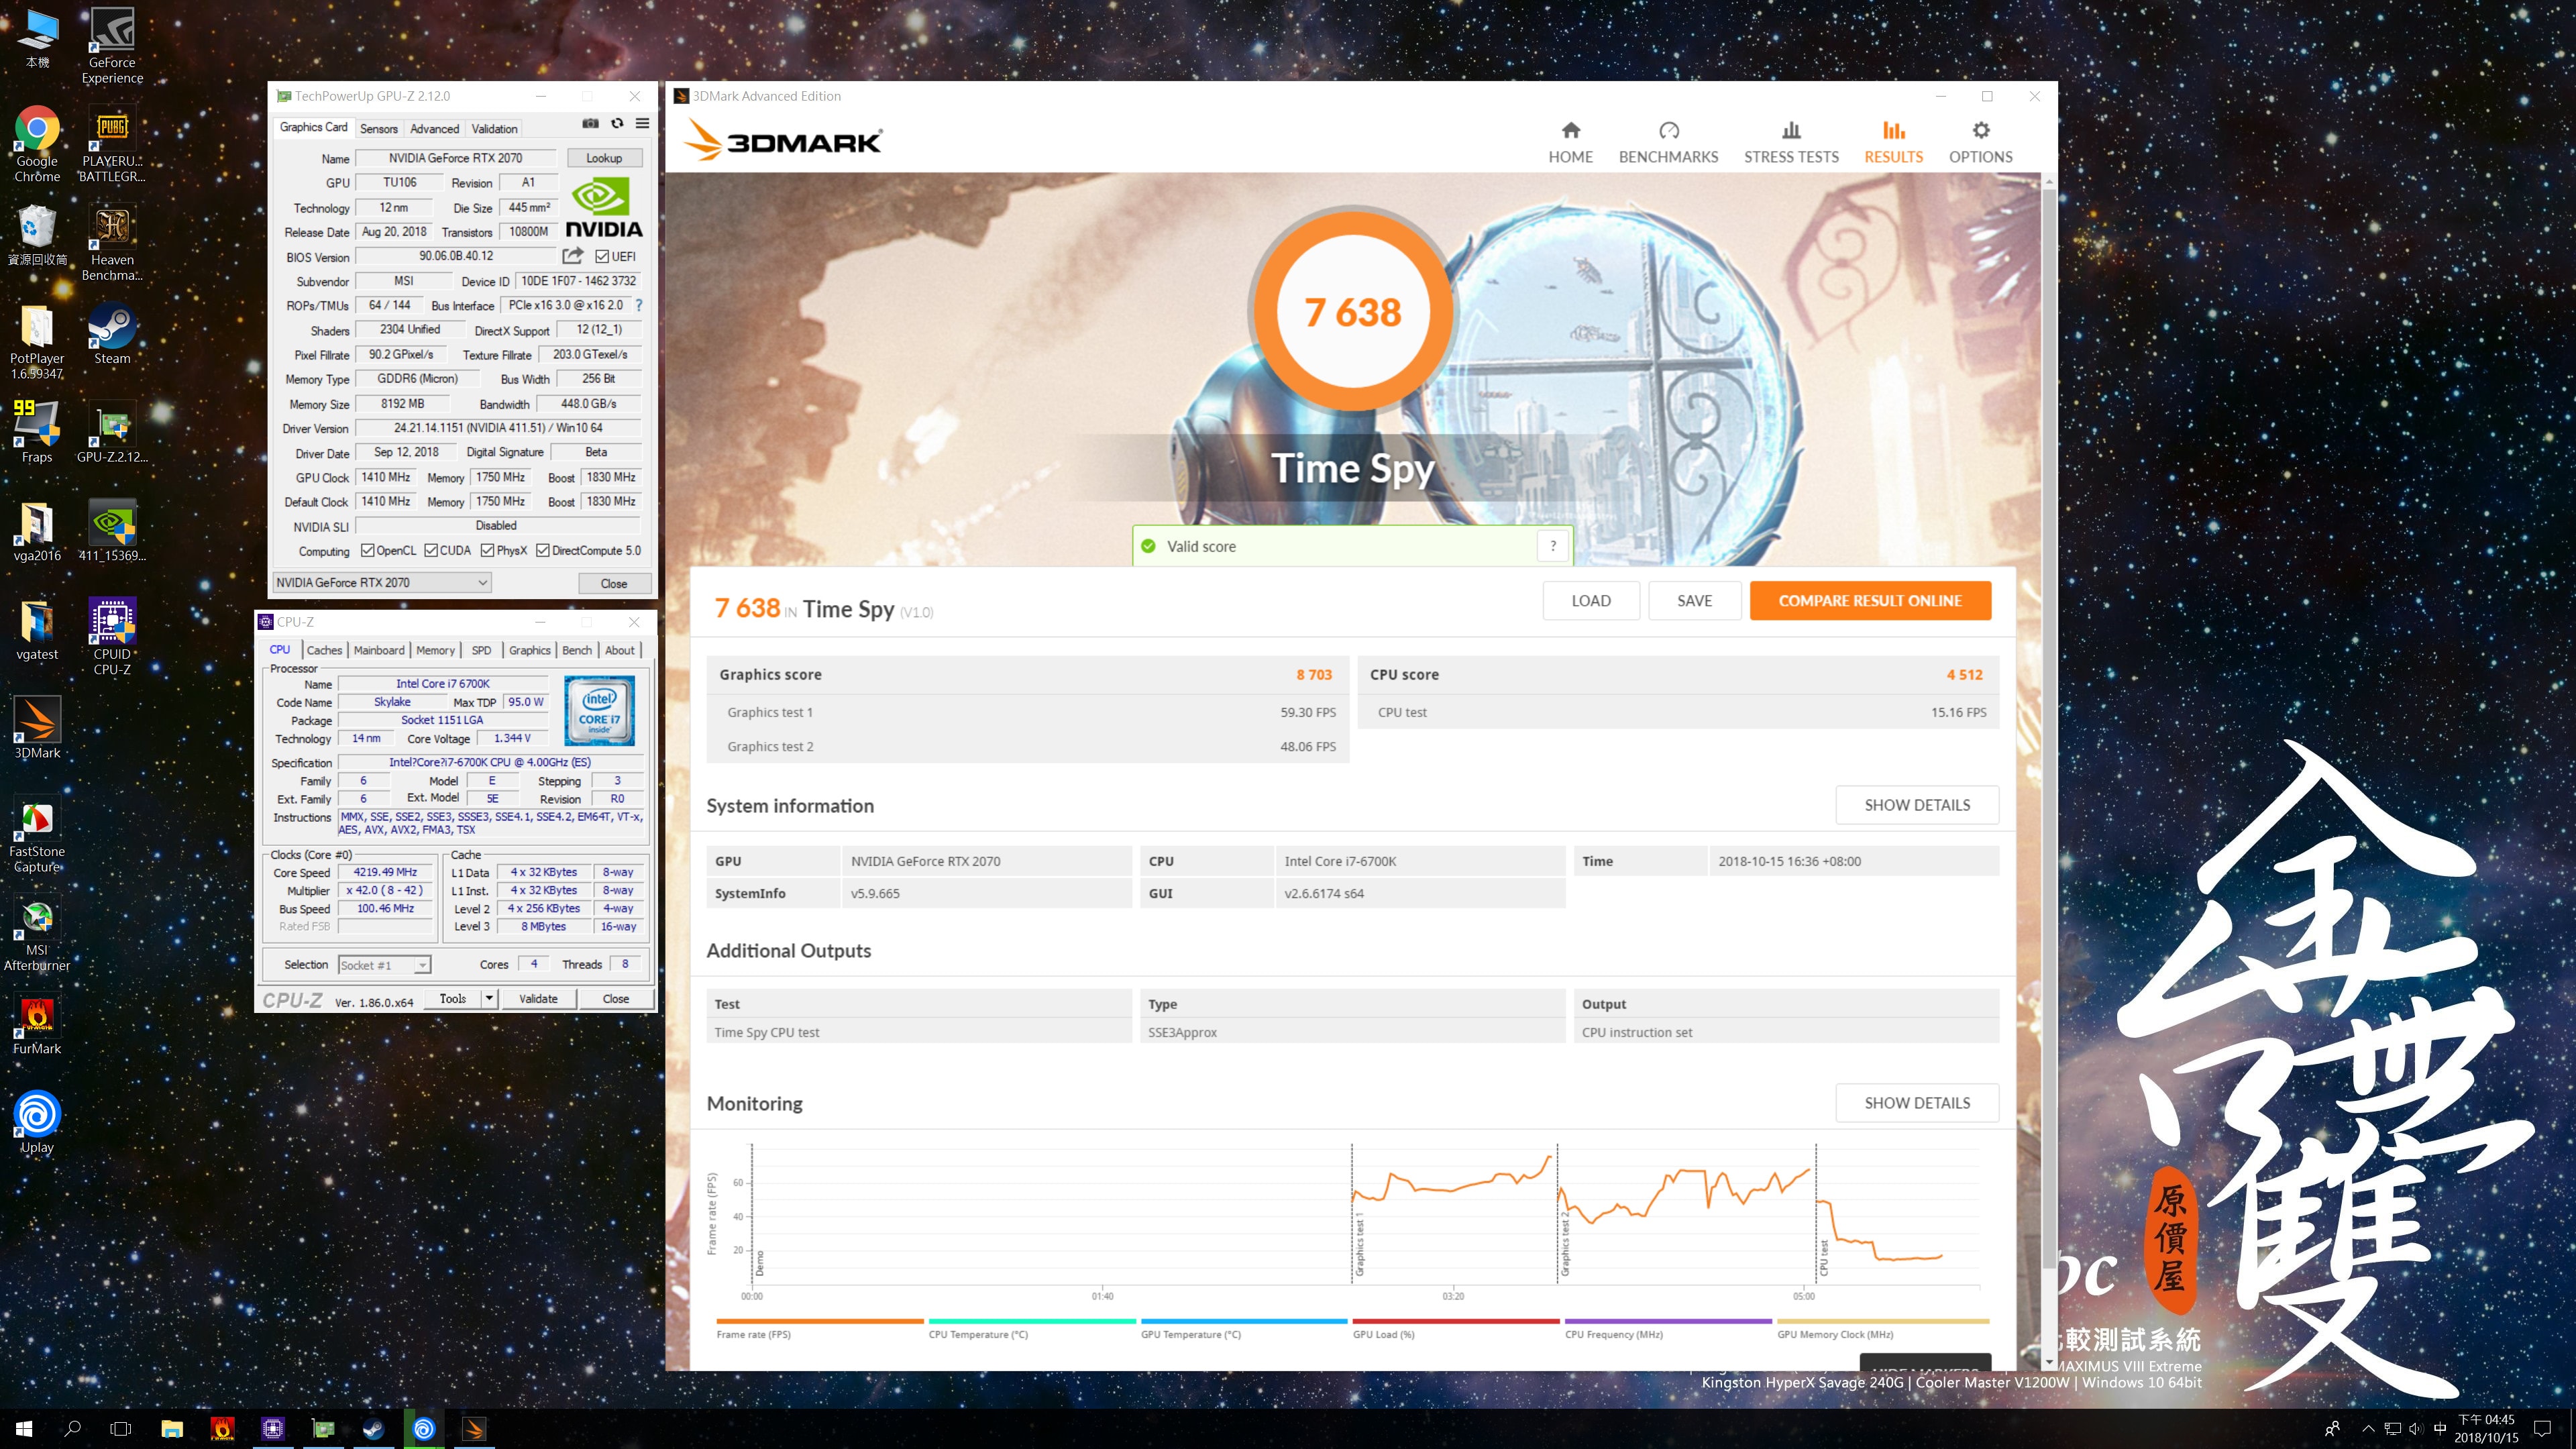Screen dimensions: 2576x1449
Task: Click the CPU test marker in chart
Action: [x=1823, y=1257]
